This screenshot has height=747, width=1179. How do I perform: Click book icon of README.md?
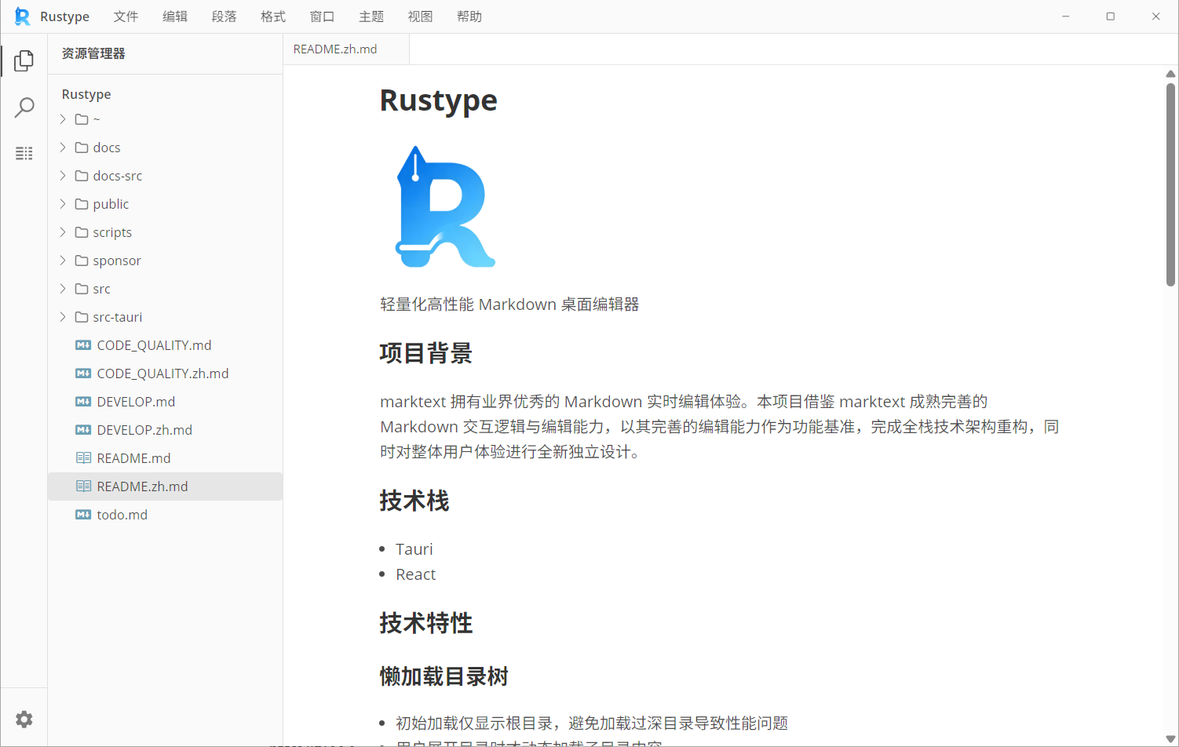[x=83, y=458]
